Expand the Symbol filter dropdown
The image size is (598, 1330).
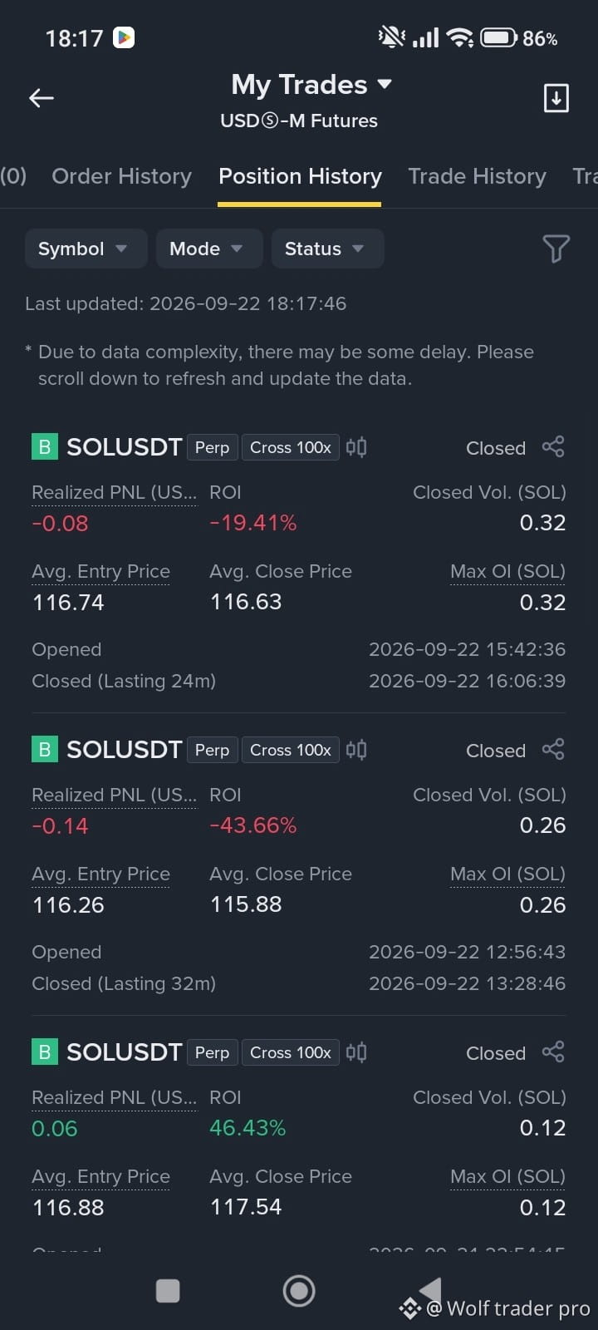tap(86, 249)
